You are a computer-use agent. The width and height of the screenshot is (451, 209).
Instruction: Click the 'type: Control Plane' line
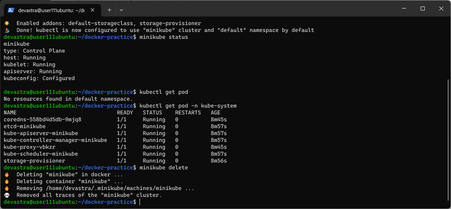pos(34,51)
